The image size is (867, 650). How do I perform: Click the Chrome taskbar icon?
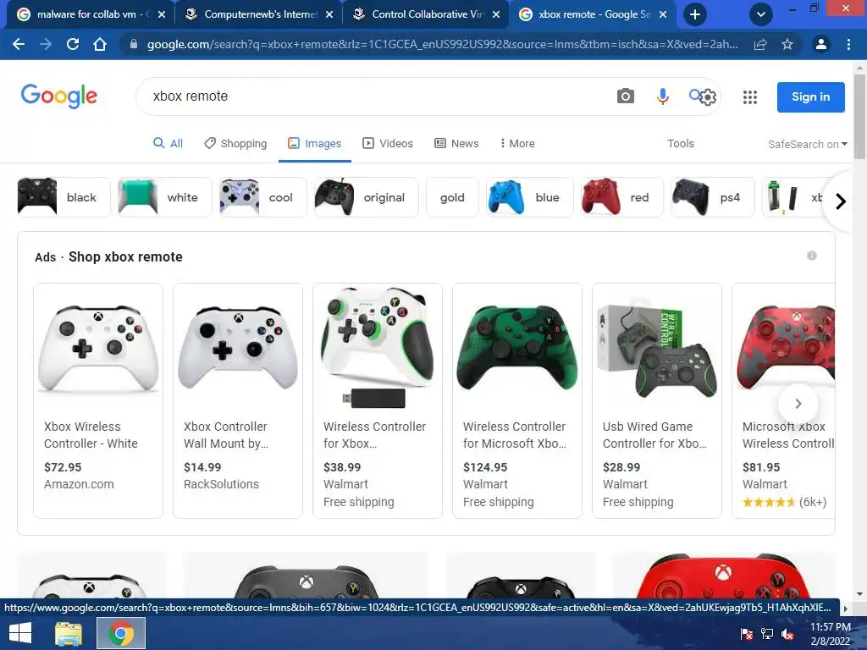pos(121,633)
